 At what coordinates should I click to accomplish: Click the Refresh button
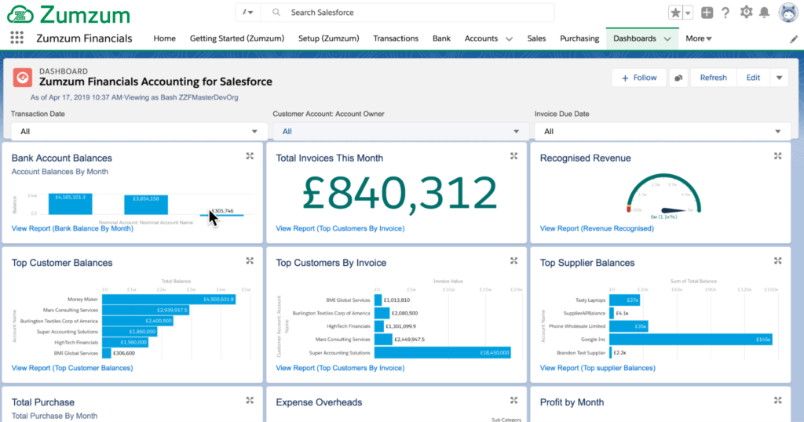tap(713, 78)
